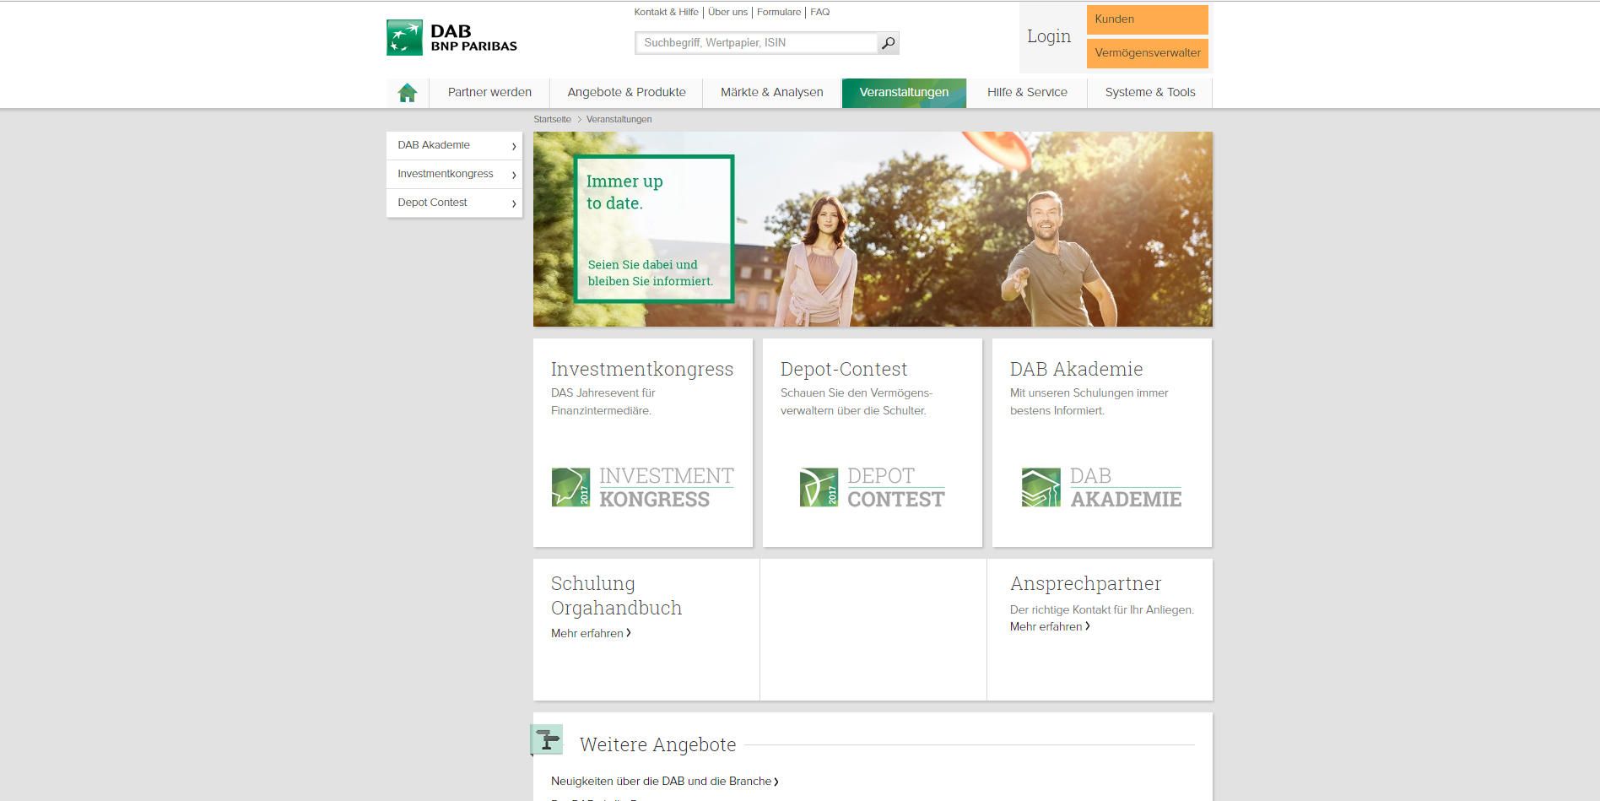Viewport: 1600px width, 801px height.
Task: Select the Veranstaltungen tab
Action: tap(904, 93)
